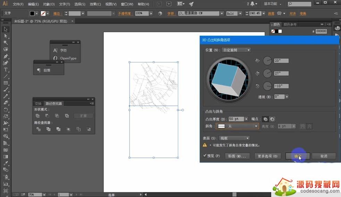
Task: Turn off end cap for hollow appearance
Action: pyautogui.click(x=272, y=119)
